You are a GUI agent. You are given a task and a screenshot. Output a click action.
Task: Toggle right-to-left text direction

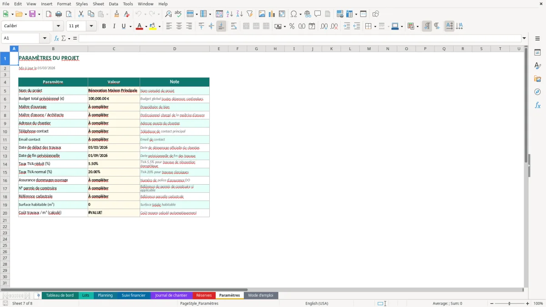437,26
